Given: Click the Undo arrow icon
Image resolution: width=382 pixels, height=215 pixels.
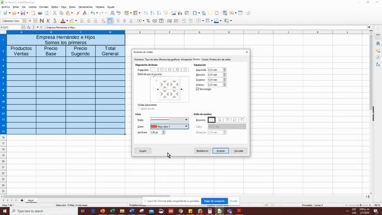Looking at the screenshot, I should tap(93, 13).
